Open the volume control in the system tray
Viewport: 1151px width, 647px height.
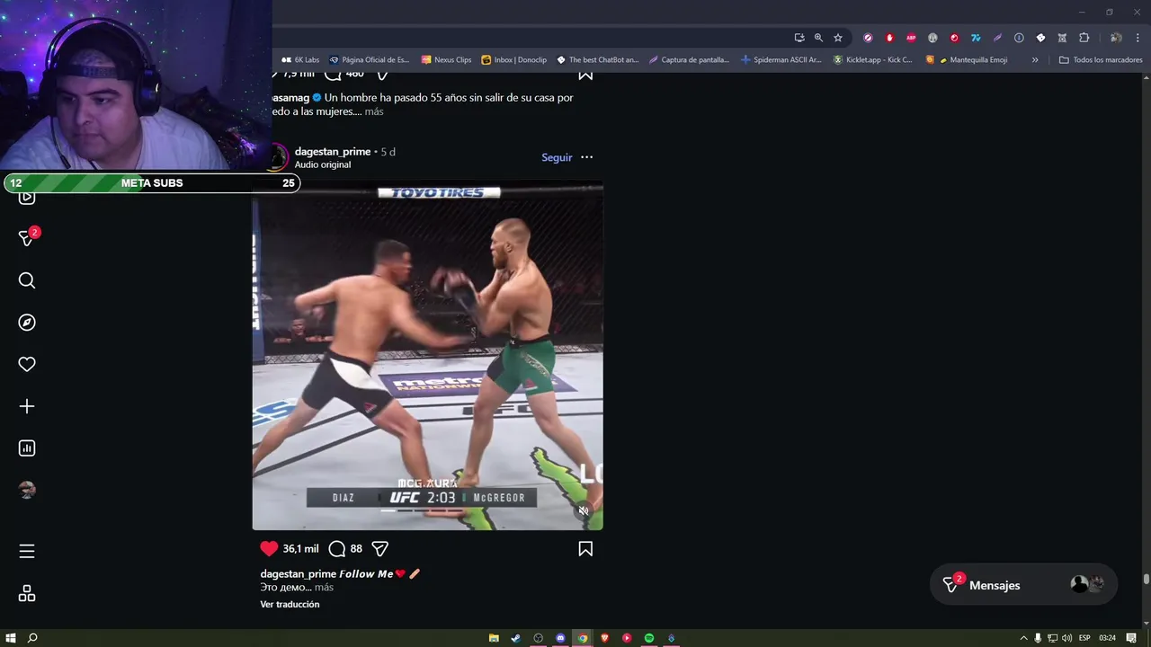tap(1066, 638)
